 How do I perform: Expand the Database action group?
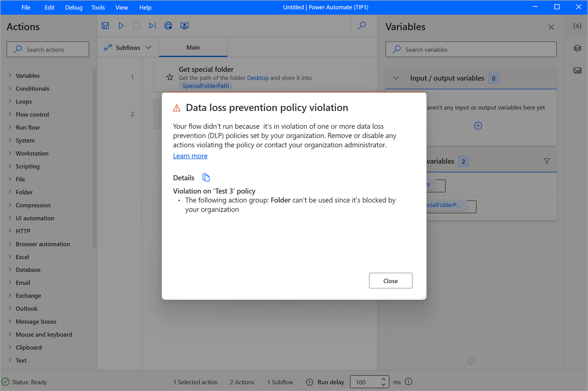click(x=10, y=270)
